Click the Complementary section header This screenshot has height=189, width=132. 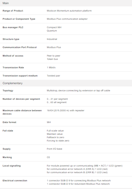pos(66,83)
